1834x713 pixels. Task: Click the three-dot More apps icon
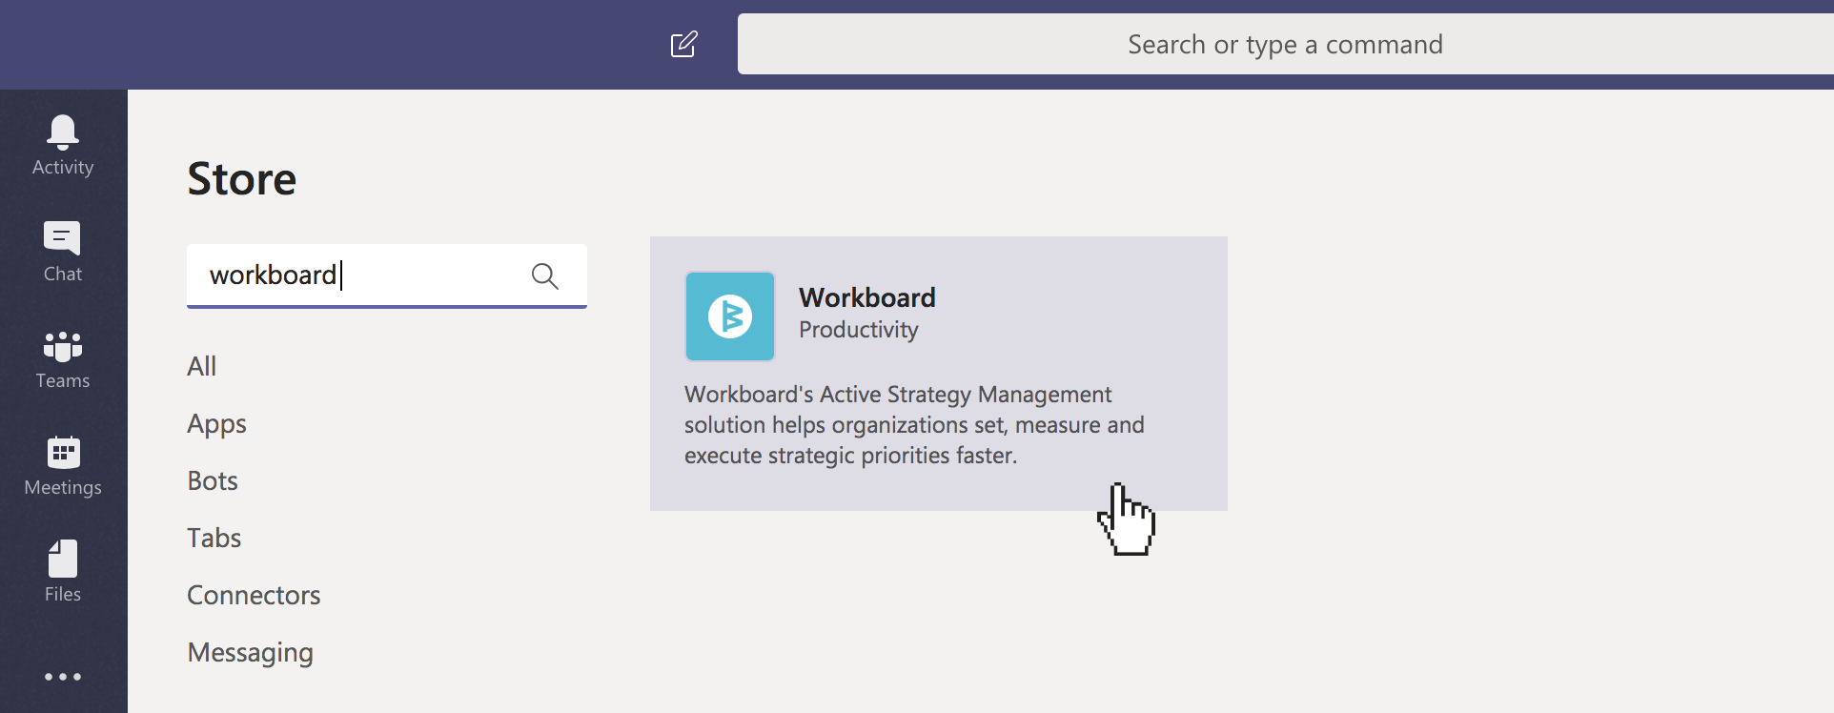[x=63, y=677]
